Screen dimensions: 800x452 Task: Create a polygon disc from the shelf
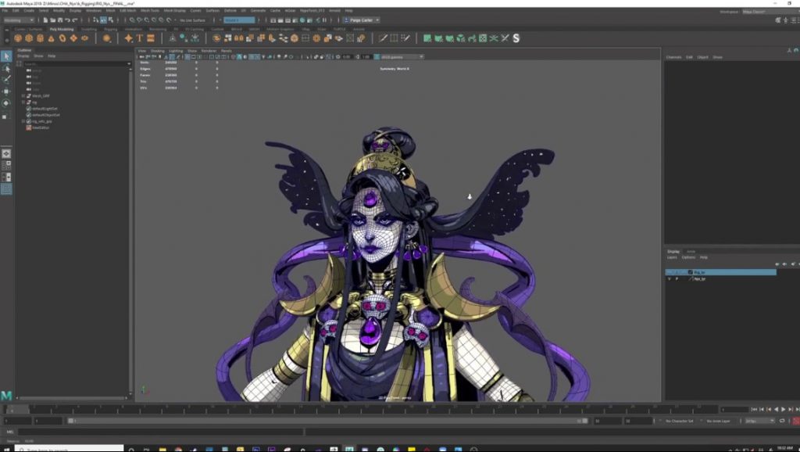(x=84, y=38)
